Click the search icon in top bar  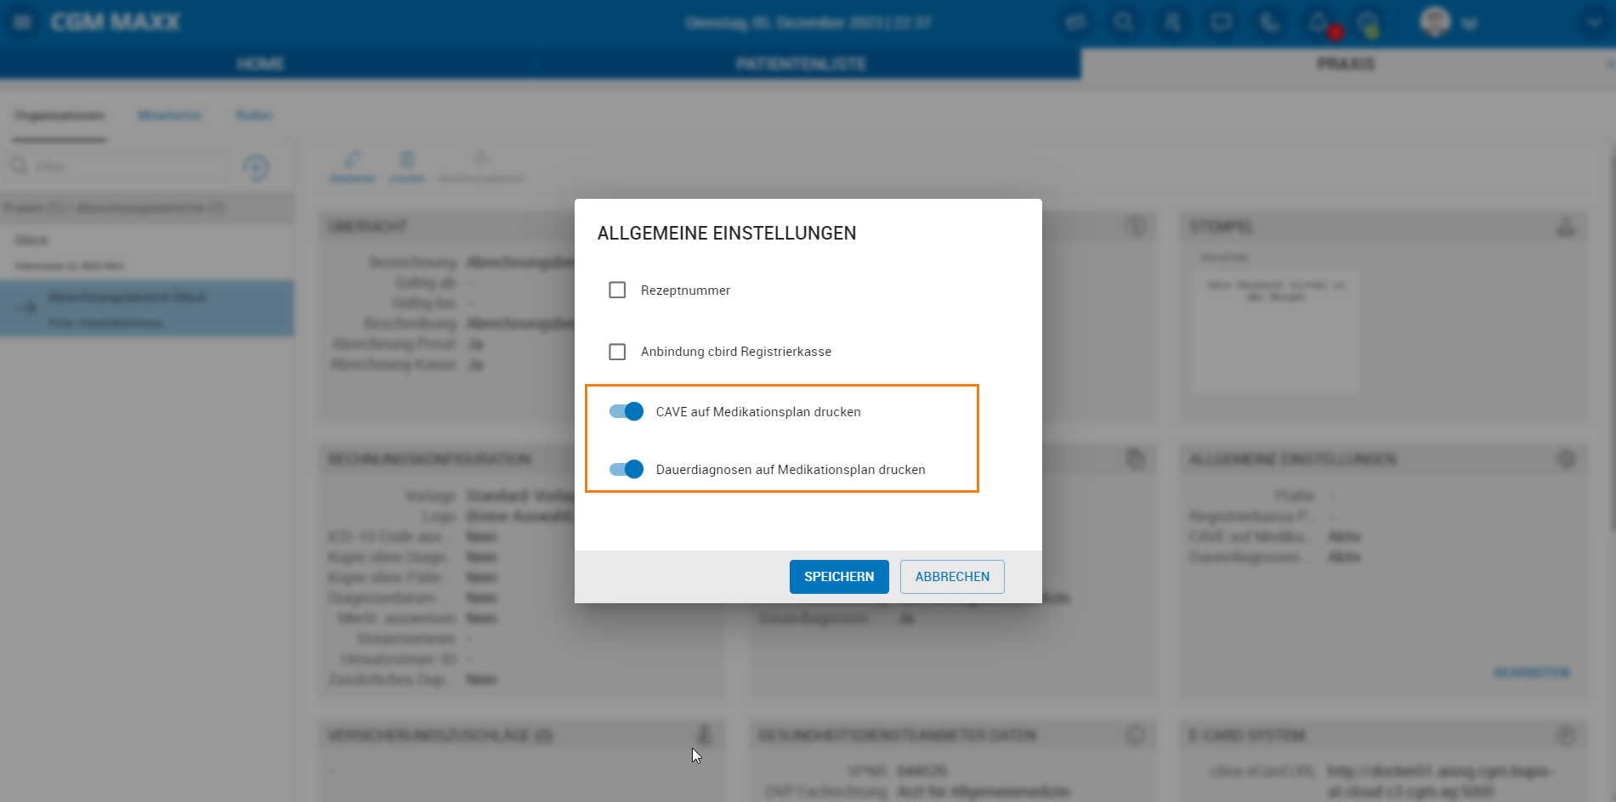(1124, 22)
